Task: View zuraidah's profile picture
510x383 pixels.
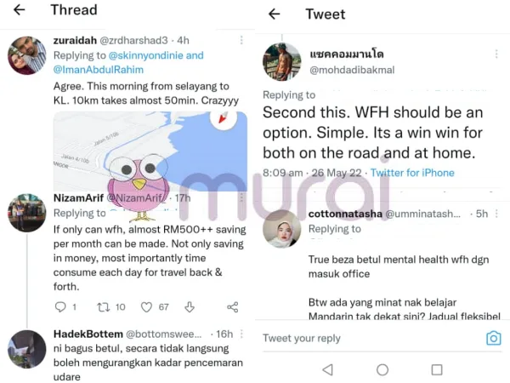Action: click(x=27, y=55)
